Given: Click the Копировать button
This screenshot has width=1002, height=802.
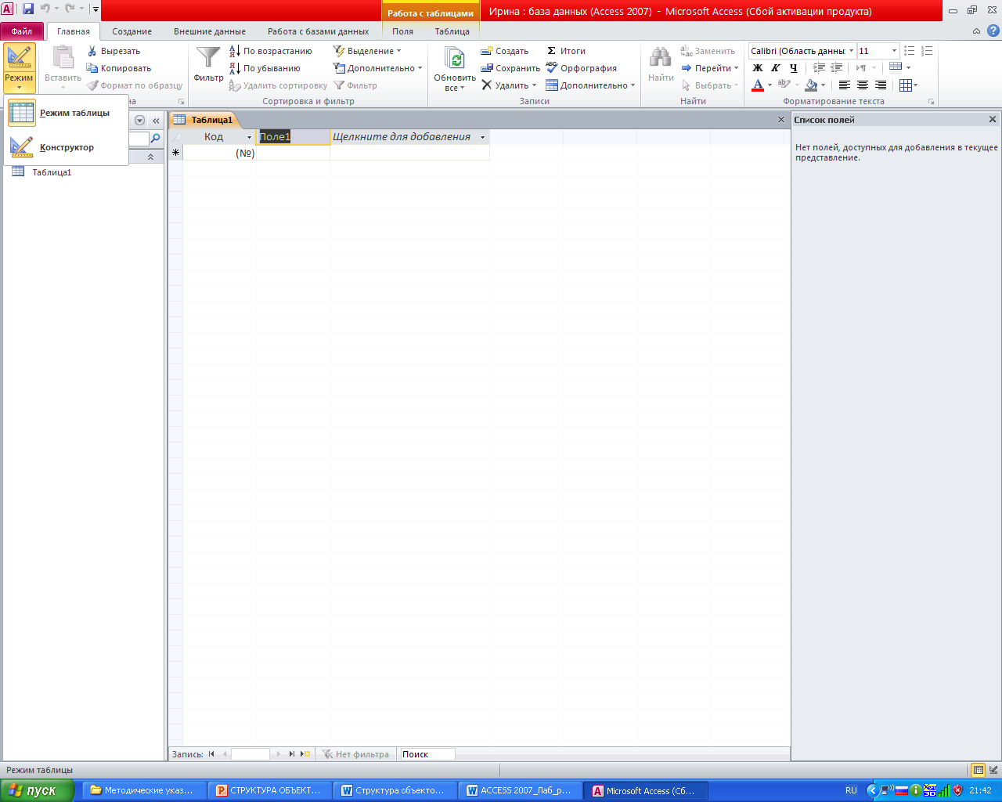Looking at the screenshot, I should coord(119,68).
